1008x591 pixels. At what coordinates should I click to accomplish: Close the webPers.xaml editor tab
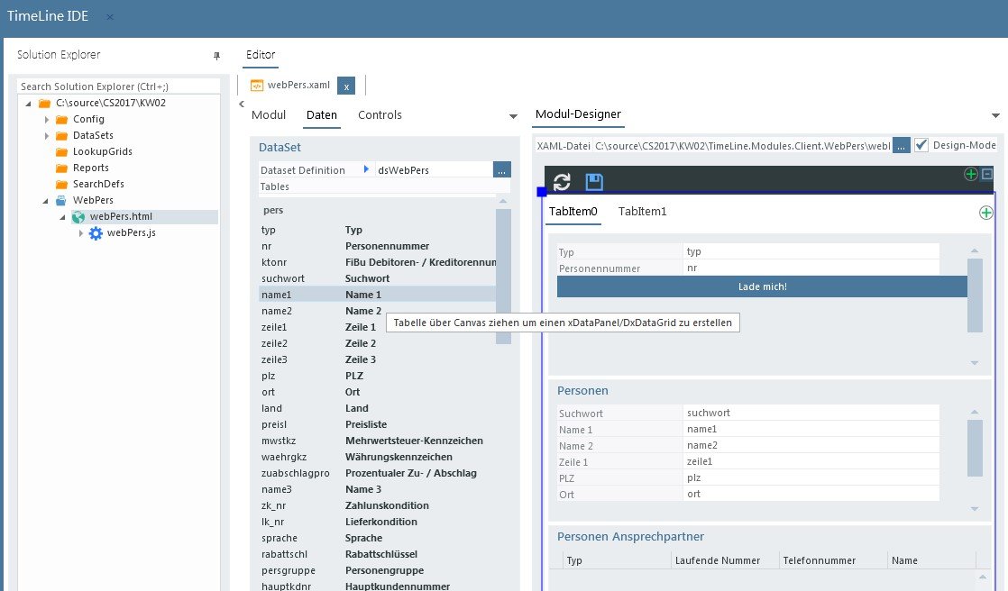point(347,86)
